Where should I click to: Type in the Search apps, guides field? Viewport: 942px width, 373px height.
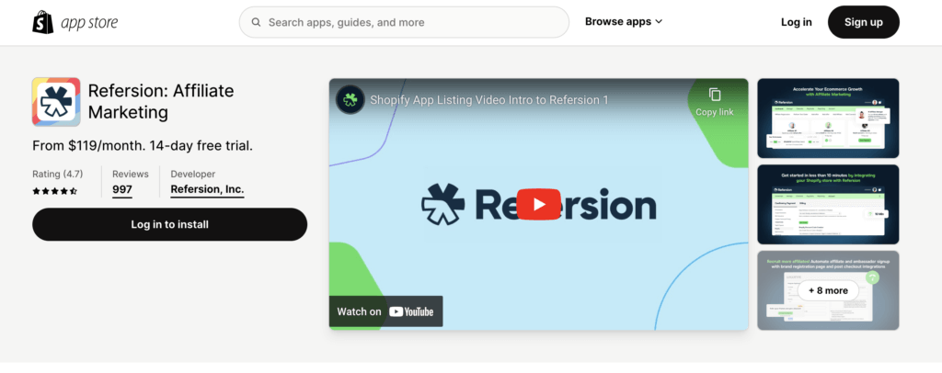click(414, 22)
